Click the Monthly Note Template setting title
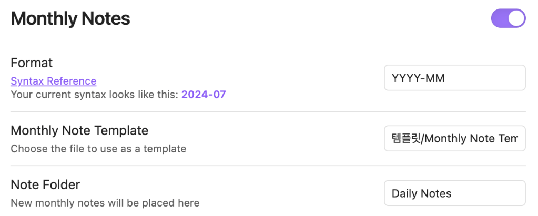 point(79,130)
